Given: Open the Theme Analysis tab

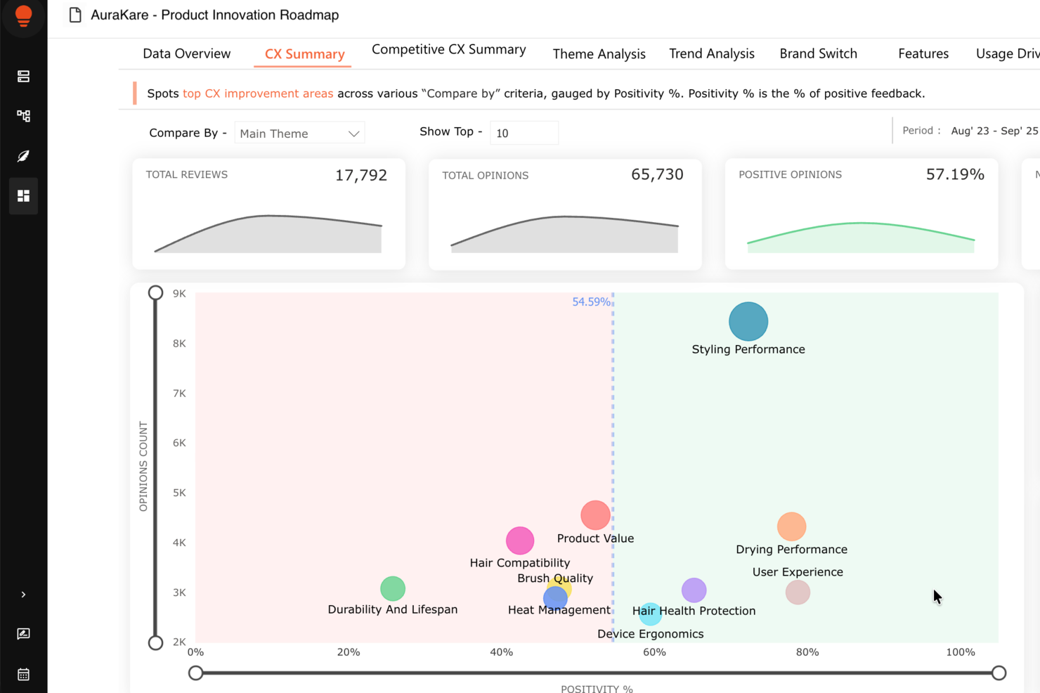Looking at the screenshot, I should [599, 53].
